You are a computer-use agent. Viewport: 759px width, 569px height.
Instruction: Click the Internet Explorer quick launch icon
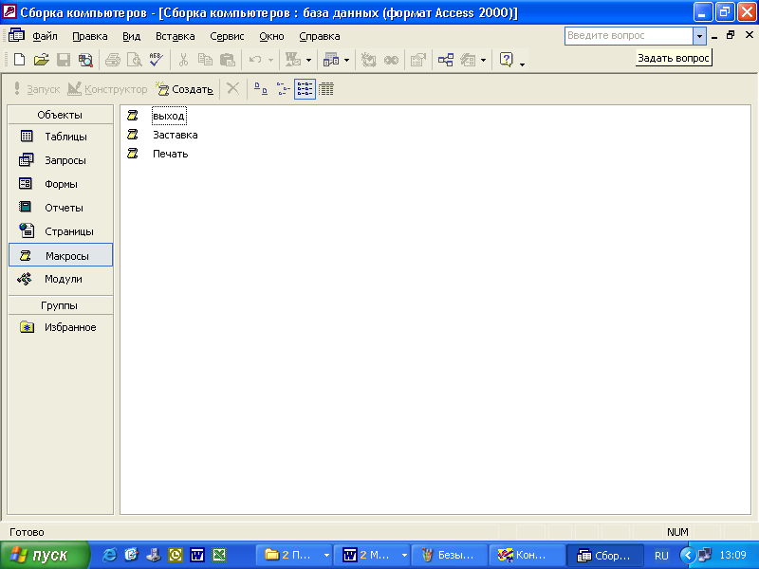coord(110,555)
